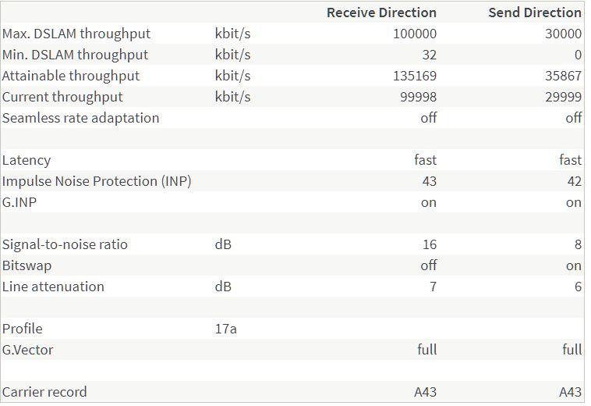Click the Line attenuation label

pyautogui.click(x=53, y=287)
